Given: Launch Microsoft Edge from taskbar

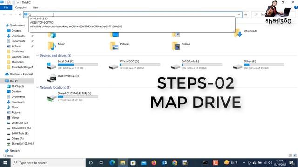Looking at the screenshot, I should pyautogui.click(x=112, y=163).
